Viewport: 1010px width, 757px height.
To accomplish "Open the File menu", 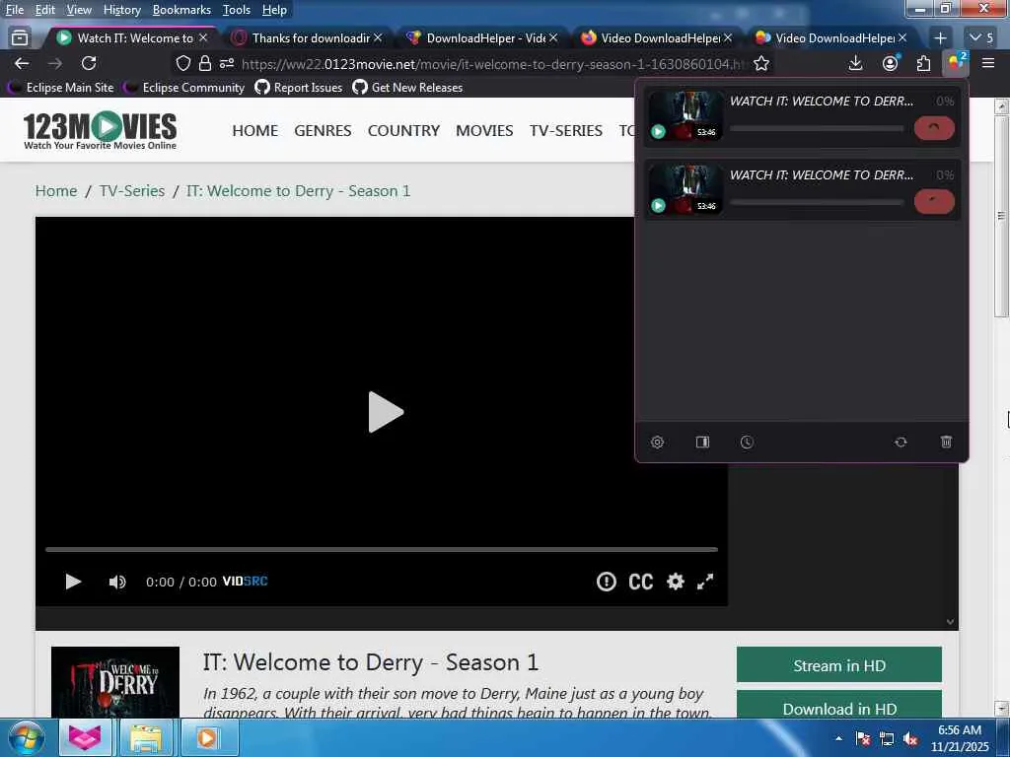I will tap(14, 10).
